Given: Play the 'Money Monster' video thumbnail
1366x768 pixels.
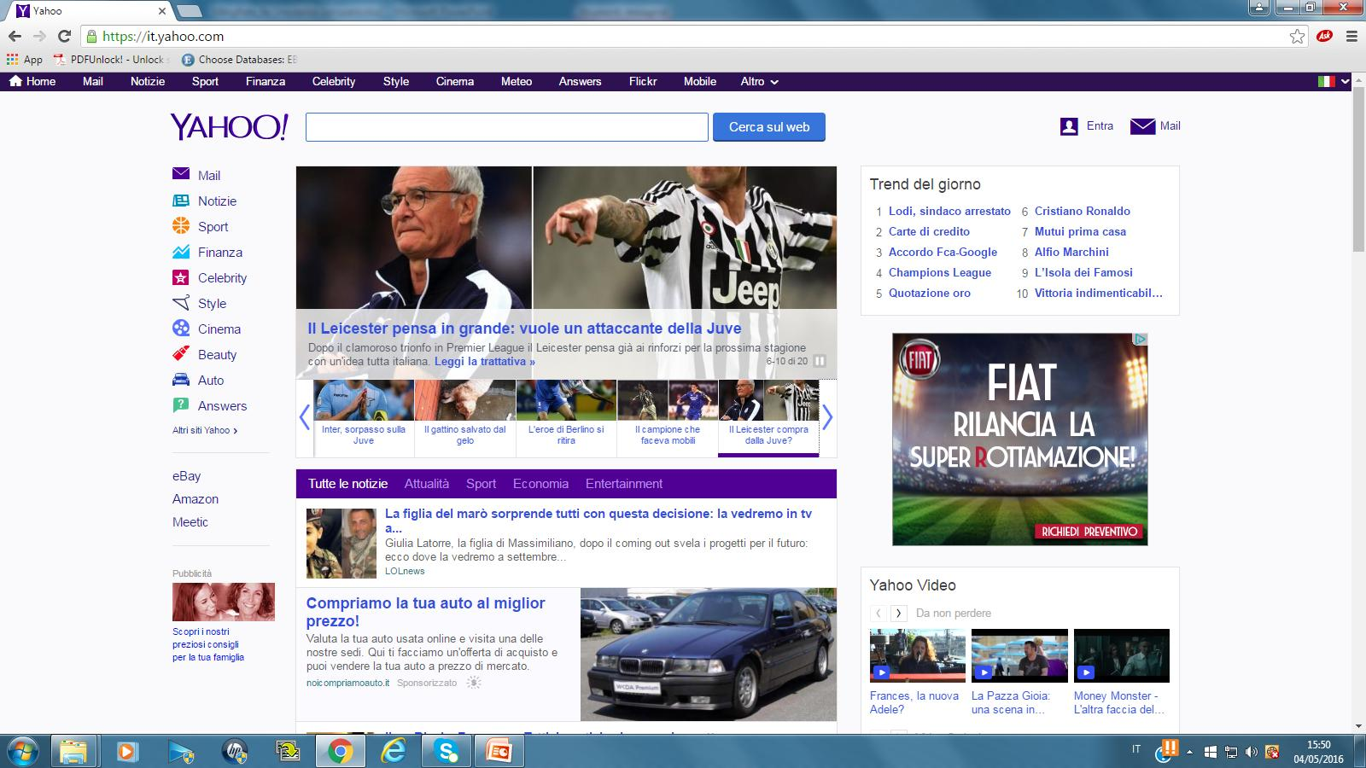Looking at the screenshot, I should [x=1121, y=656].
